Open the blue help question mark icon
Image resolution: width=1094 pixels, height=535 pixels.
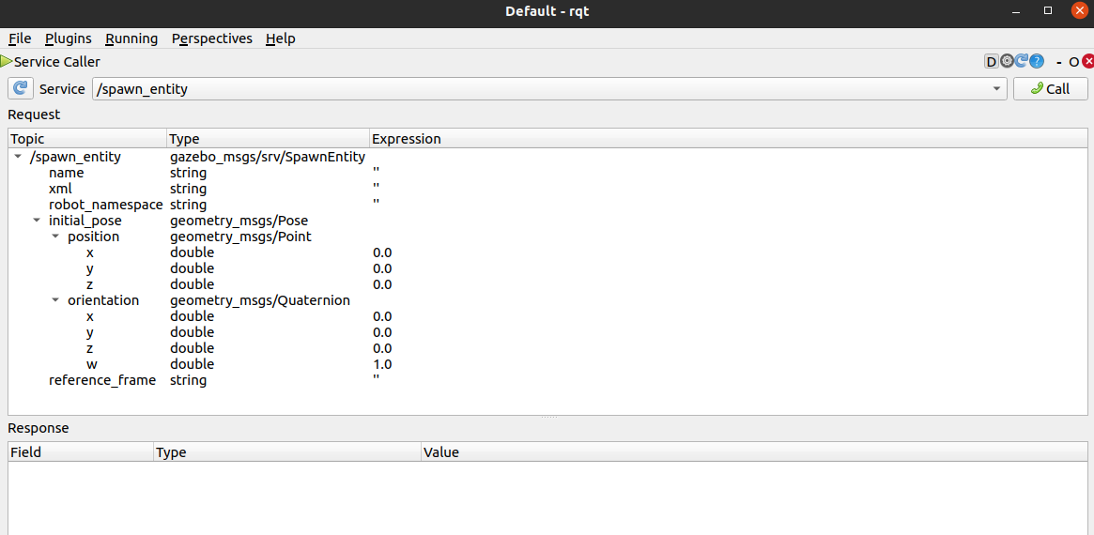coord(1037,62)
